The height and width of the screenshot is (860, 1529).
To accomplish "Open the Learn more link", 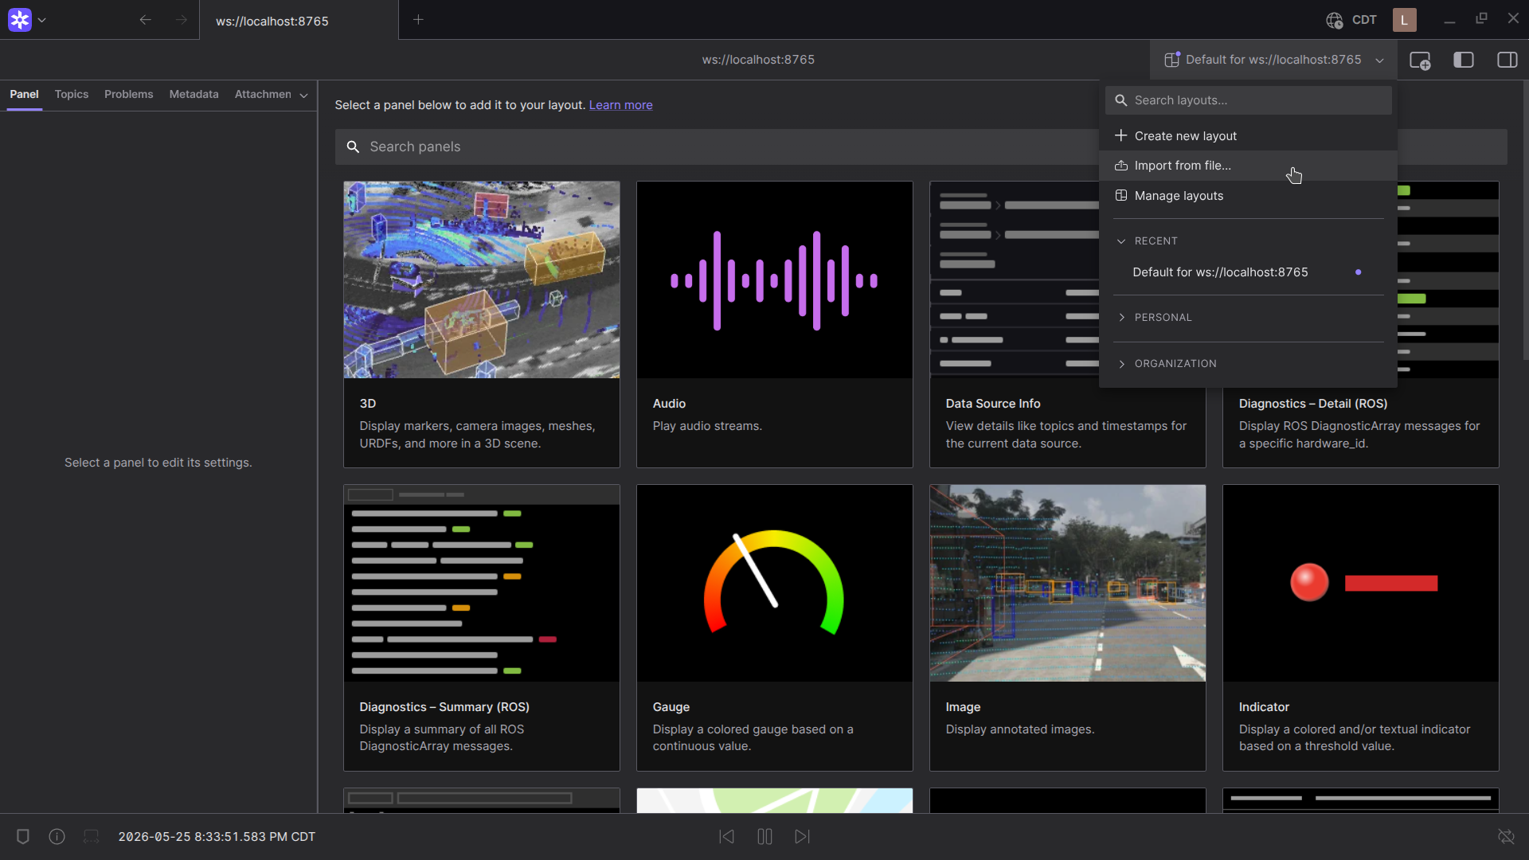I will pos(620,105).
